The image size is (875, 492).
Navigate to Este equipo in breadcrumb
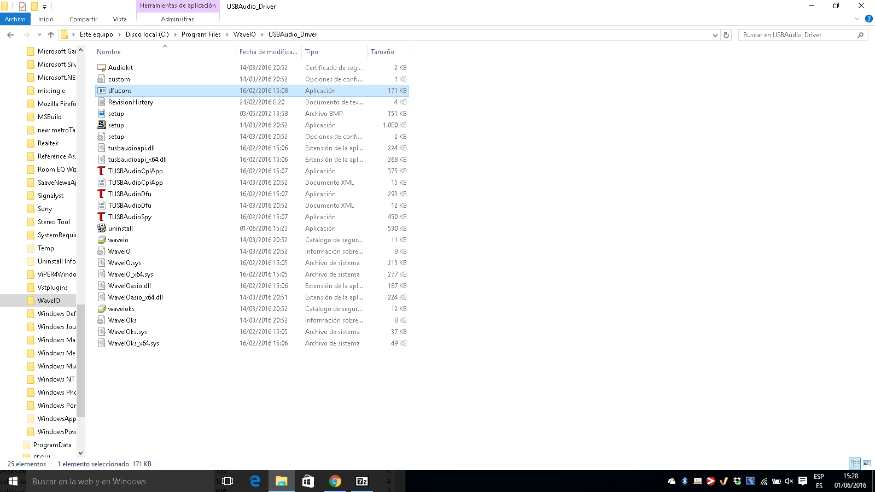click(96, 34)
